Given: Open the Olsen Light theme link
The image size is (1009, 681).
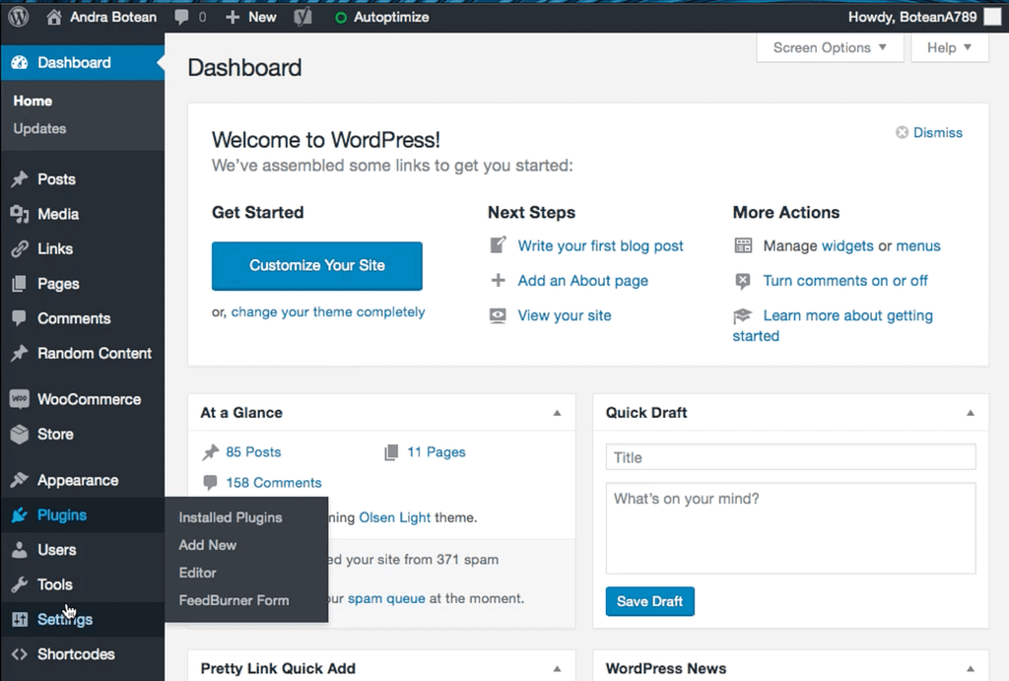Looking at the screenshot, I should (x=394, y=517).
